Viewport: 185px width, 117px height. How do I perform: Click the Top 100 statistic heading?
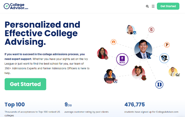pyautogui.click(x=15, y=104)
